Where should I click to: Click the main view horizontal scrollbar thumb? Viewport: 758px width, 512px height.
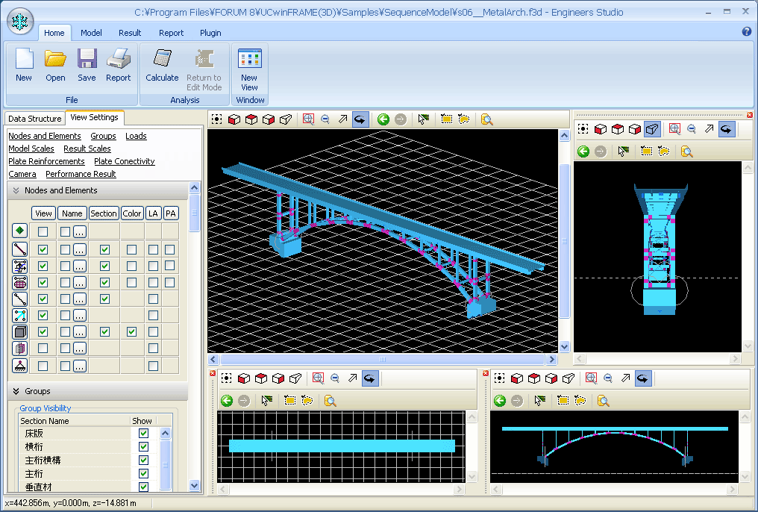click(x=383, y=359)
